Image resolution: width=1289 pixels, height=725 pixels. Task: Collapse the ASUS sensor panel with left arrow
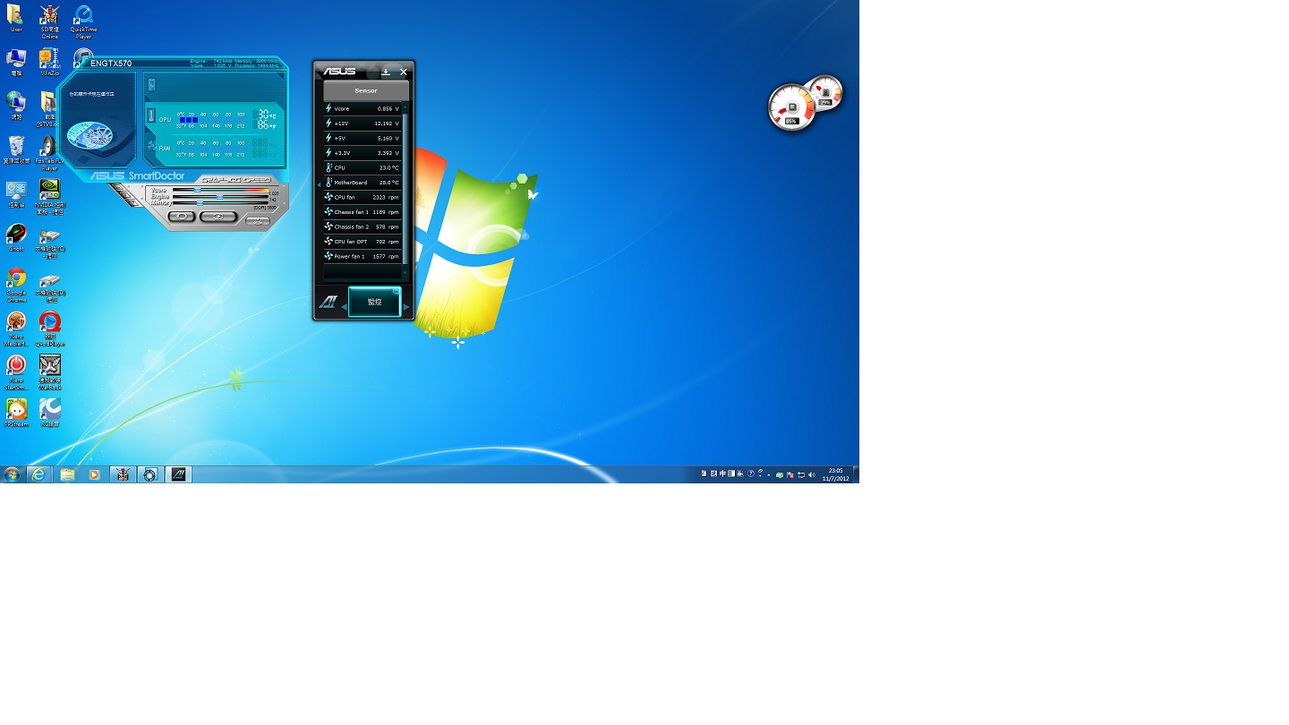click(319, 184)
